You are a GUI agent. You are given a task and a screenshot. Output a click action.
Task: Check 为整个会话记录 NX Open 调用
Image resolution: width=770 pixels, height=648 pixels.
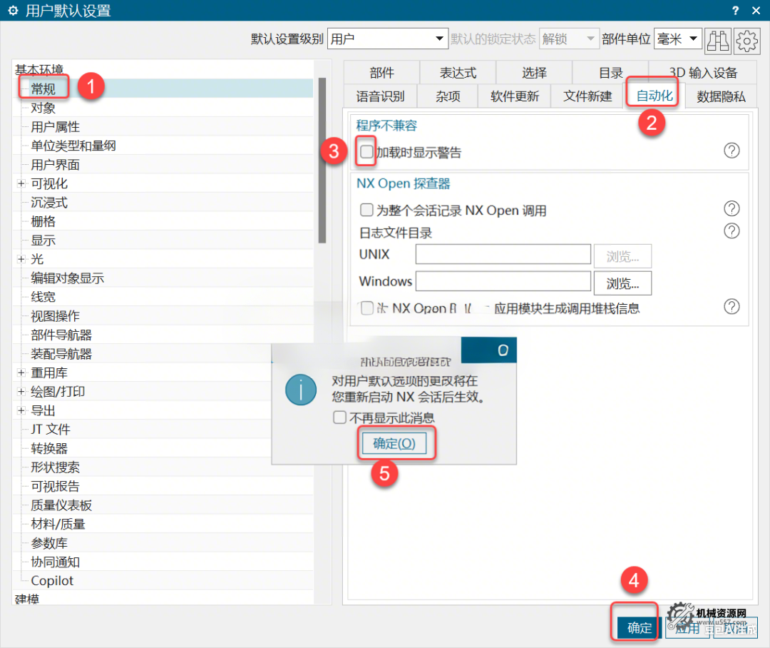(x=366, y=209)
